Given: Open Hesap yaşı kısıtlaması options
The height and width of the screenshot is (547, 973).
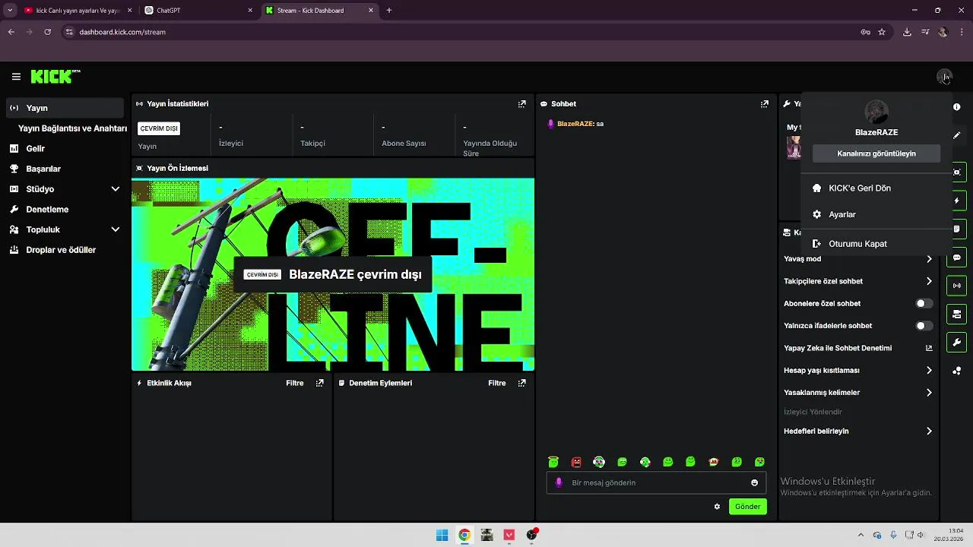Looking at the screenshot, I should 858,371.
